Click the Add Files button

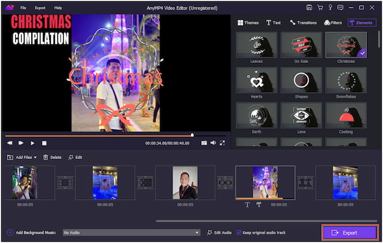point(20,158)
